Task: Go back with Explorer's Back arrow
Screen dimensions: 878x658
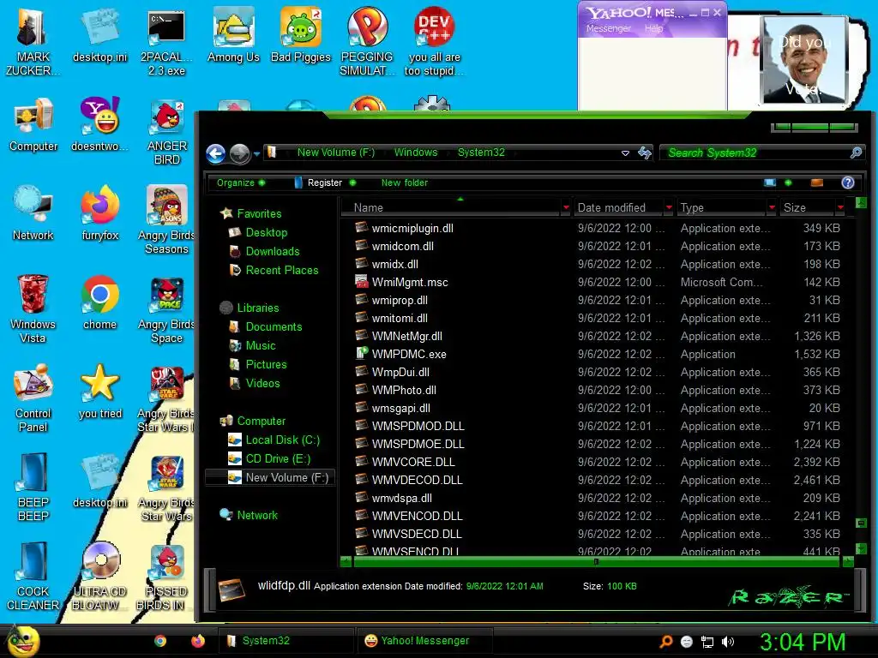Action: [x=215, y=153]
